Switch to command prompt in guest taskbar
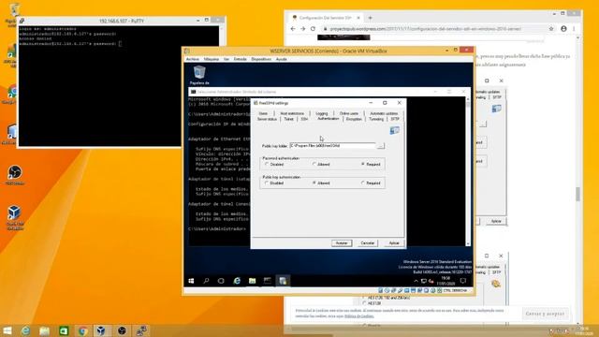 pyautogui.click(x=268, y=281)
